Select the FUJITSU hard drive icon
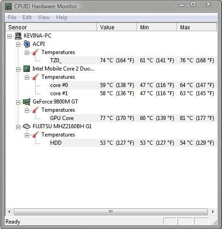Viewport: 222px width, 229px height. 27,126
